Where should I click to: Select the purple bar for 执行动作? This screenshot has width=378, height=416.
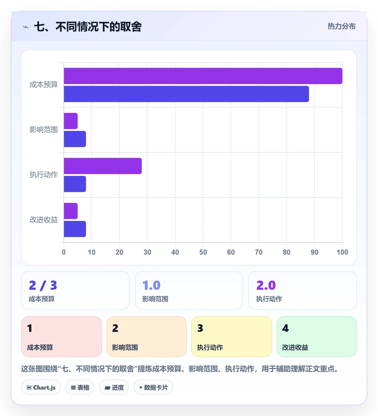pyautogui.click(x=103, y=166)
